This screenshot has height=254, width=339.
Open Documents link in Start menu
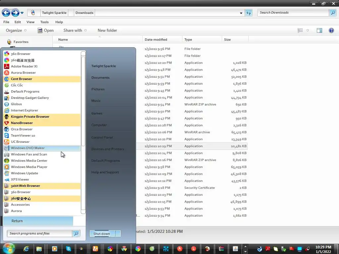[x=100, y=77]
